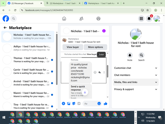Open the Groups icon in top navigation
This screenshot has width=165, height=124.
pos(98,19)
